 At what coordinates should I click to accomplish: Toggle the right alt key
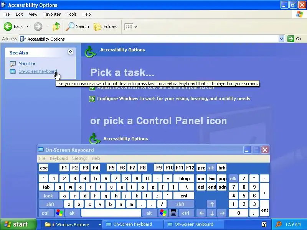point(149,213)
